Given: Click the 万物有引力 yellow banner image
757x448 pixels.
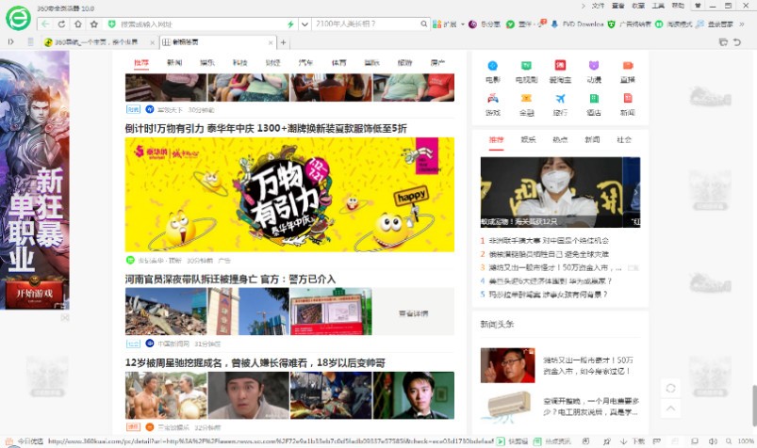Looking at the screenshot, I should [x=289, y=194].
